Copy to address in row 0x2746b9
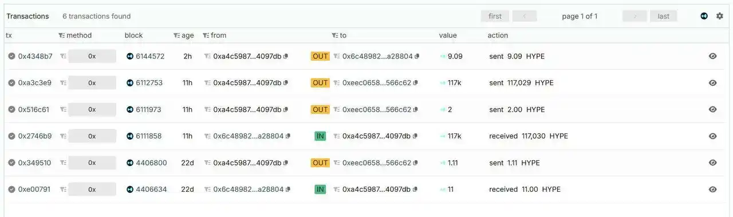 pyautogui.click(x=415, y=136)
